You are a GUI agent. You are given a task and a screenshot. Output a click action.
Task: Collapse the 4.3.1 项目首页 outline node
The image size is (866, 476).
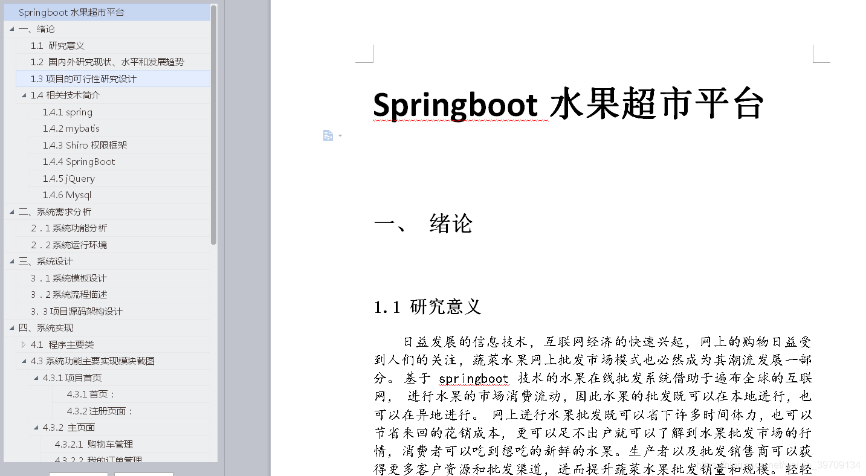coord(36,378)
